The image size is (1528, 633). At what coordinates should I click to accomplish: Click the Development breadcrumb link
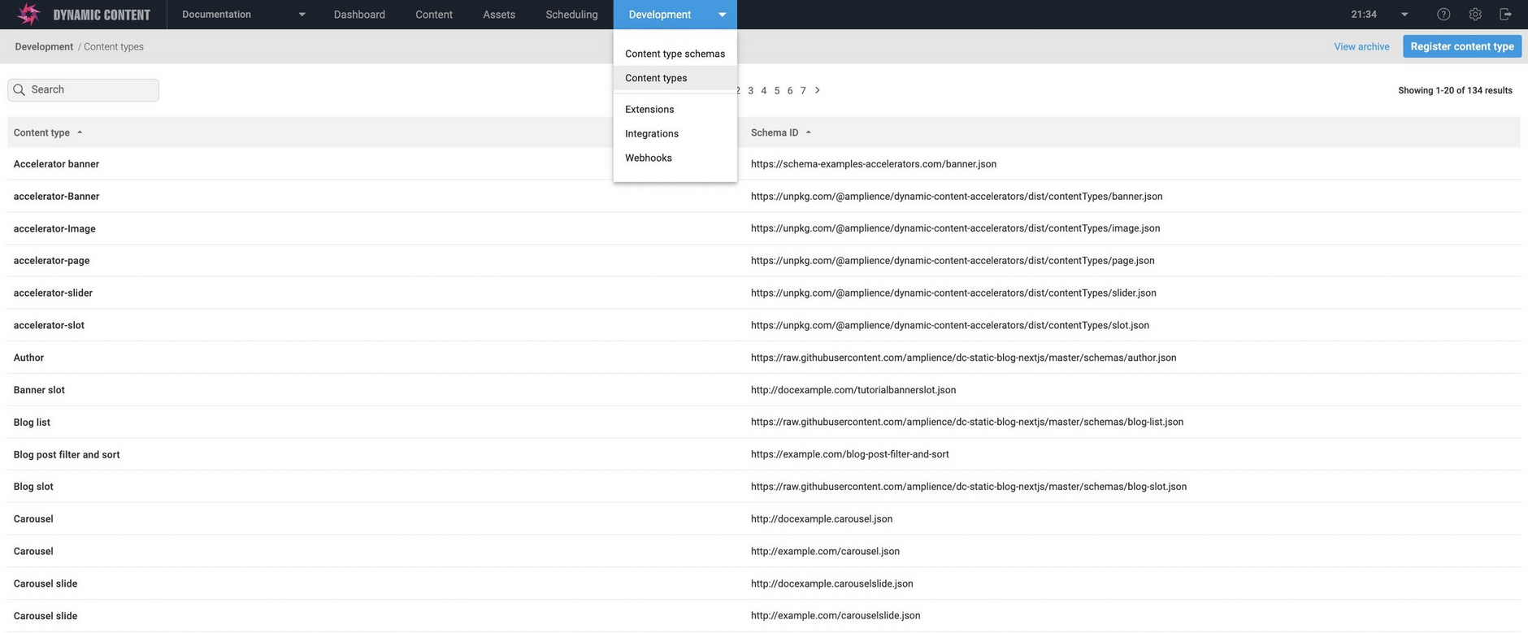point(44,46)
